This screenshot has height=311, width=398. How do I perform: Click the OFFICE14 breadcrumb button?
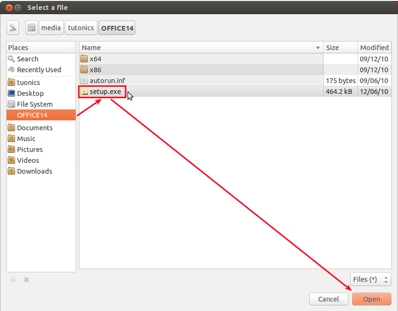pos(116,27)
